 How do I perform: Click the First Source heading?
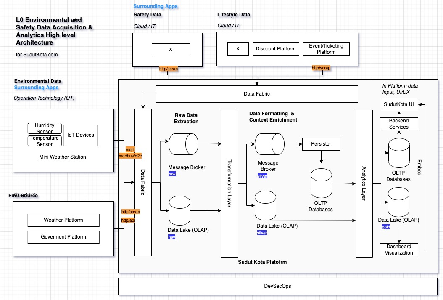[x=23, y=196]
